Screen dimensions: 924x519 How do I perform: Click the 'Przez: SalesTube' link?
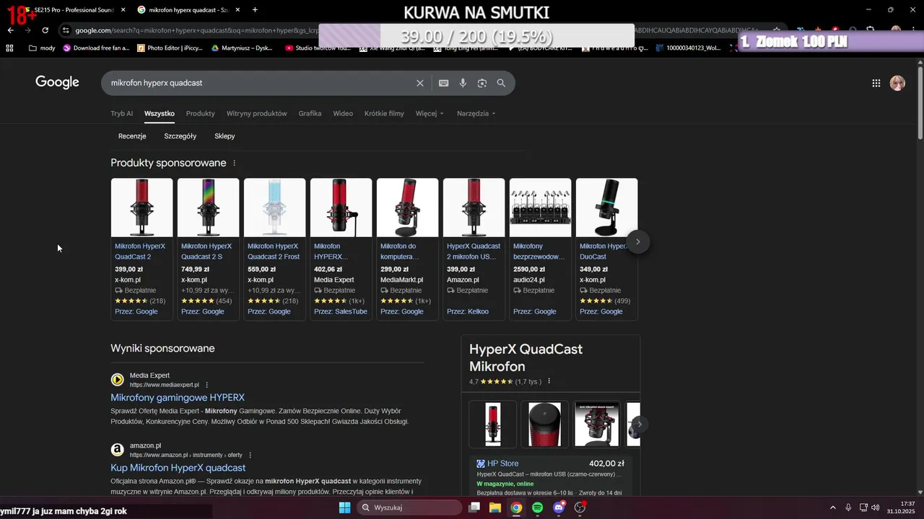pos(341,311)
